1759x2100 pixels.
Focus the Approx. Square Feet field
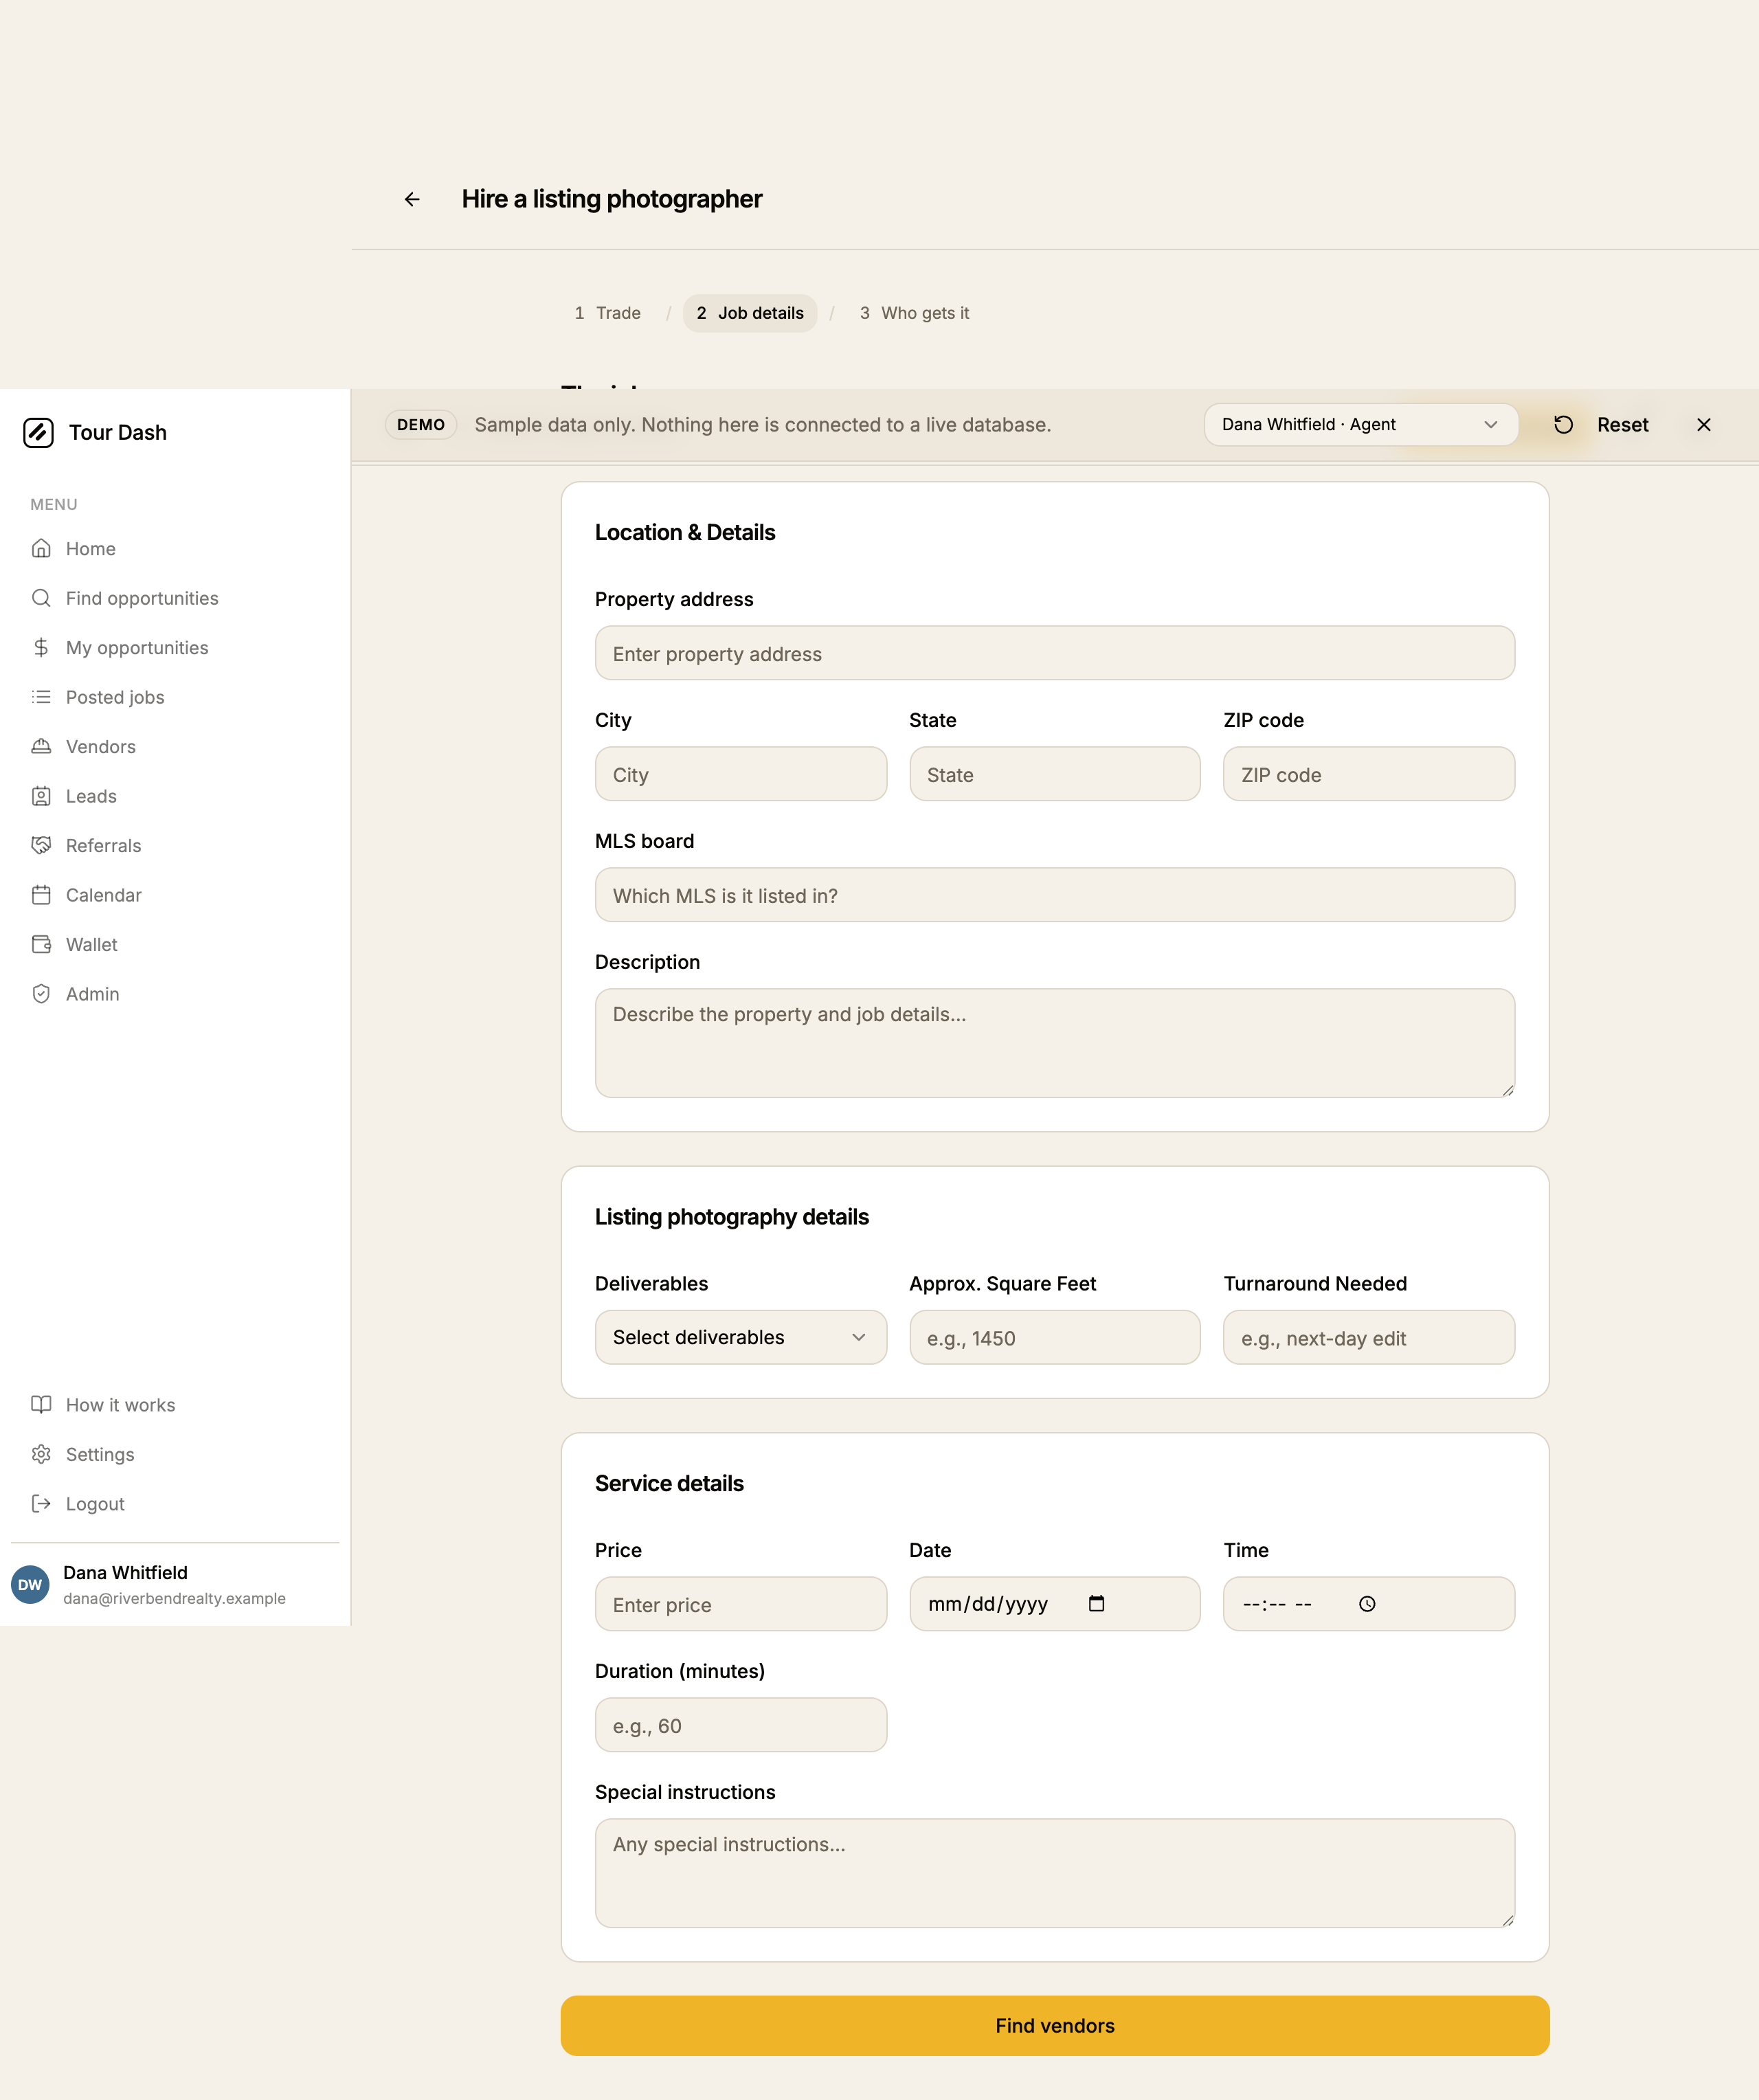(1054, 1337)
